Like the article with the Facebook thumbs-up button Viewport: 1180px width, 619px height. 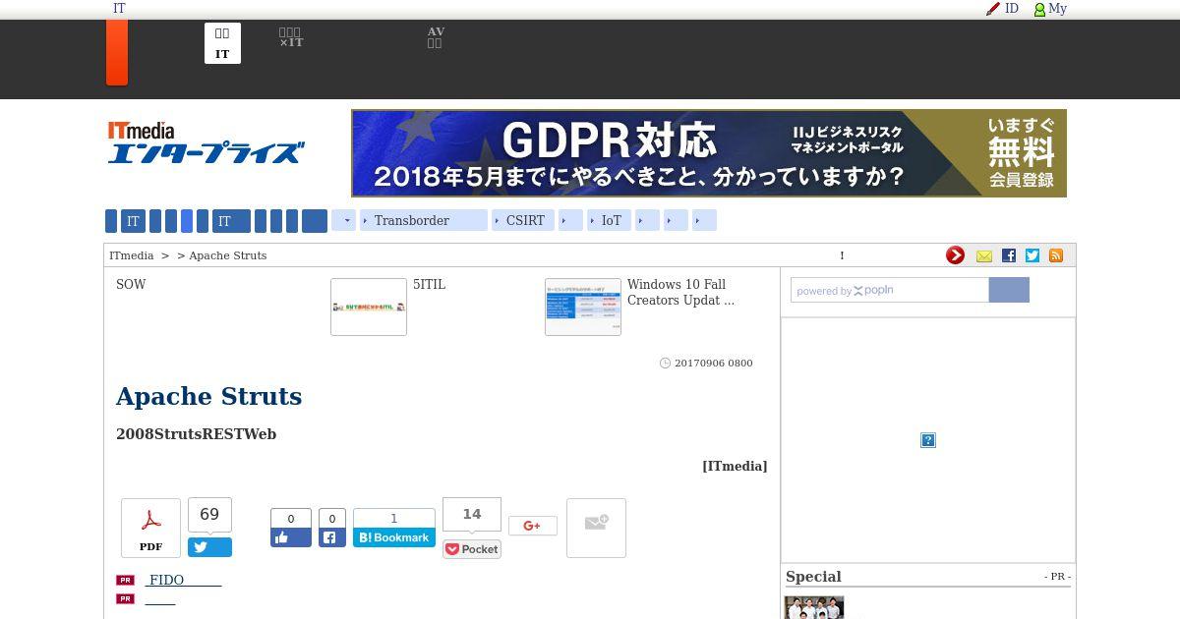pos(291,537)
